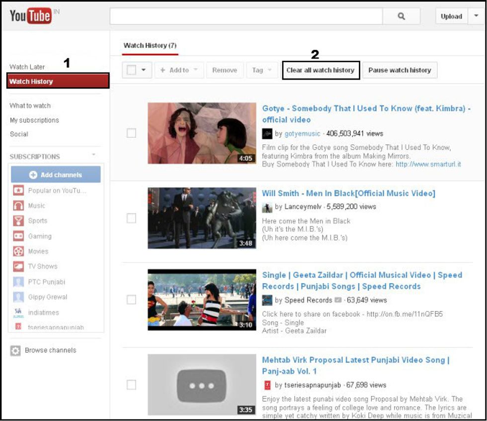487x421 pixels.
Task: Open My subscriptions in sidebar
Action: tap(34, 120)
